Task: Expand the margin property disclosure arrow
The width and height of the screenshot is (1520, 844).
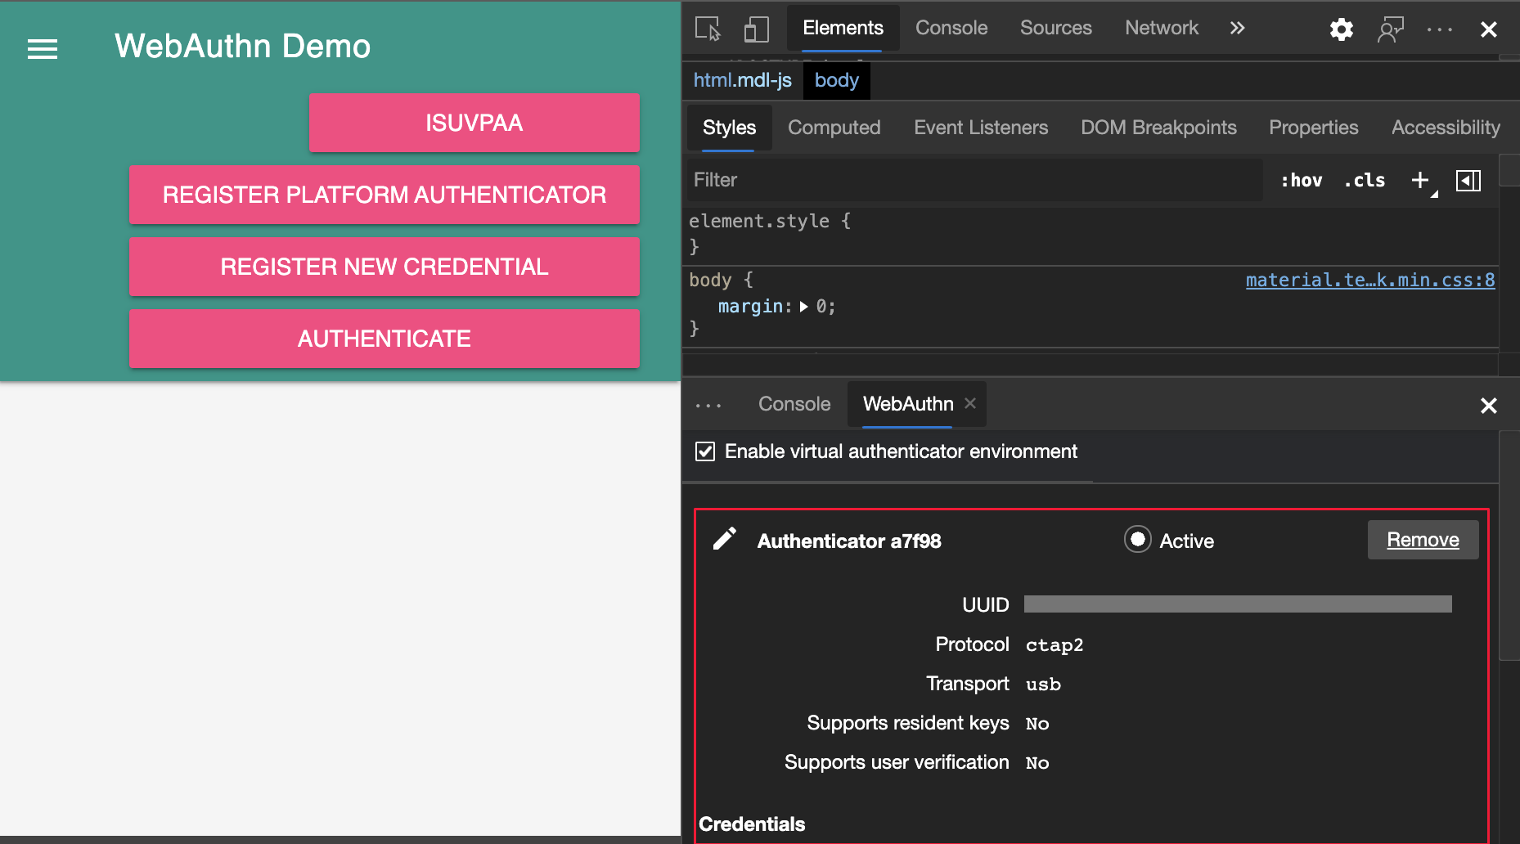Action: tap(805, 307)
